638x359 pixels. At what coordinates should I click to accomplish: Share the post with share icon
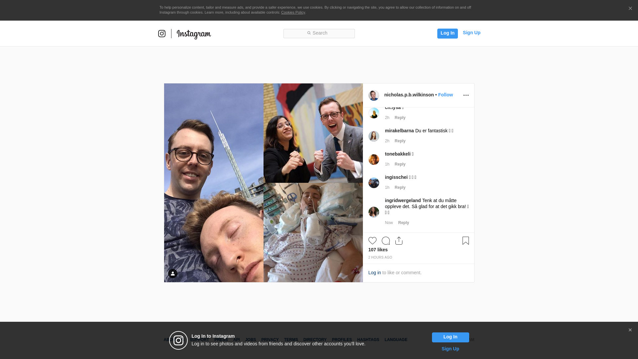pyautogui.click(x=399, y=241)
